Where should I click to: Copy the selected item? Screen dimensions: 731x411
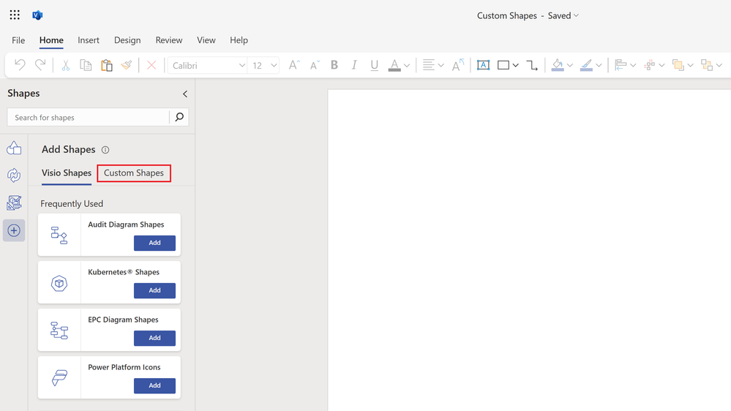pos(86,65)
